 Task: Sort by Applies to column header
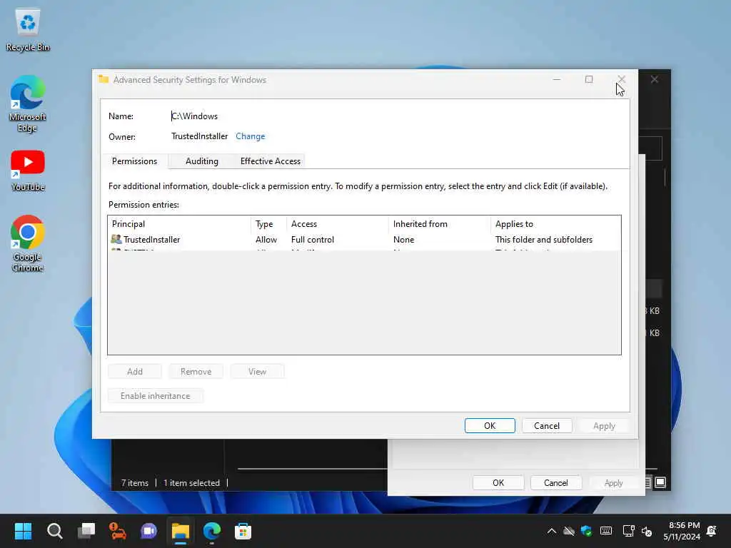tap(555, 224)
